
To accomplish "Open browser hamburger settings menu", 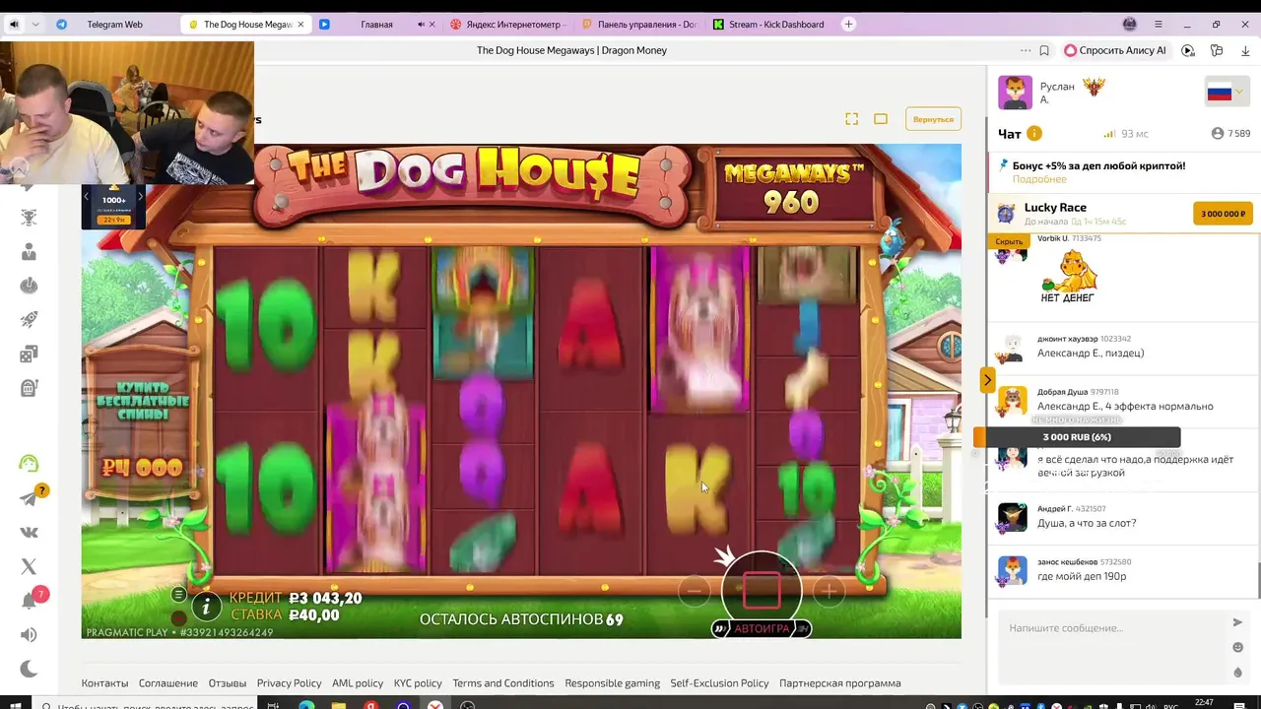I will pyautogui.click(x=1159, y=25).
